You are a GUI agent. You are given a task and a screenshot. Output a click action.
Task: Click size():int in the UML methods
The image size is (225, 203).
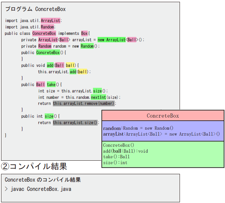(x=115, y=162)
